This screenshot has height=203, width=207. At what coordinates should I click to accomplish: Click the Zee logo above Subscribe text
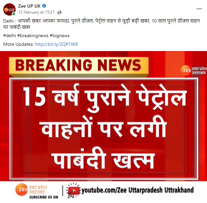[31, 189]
